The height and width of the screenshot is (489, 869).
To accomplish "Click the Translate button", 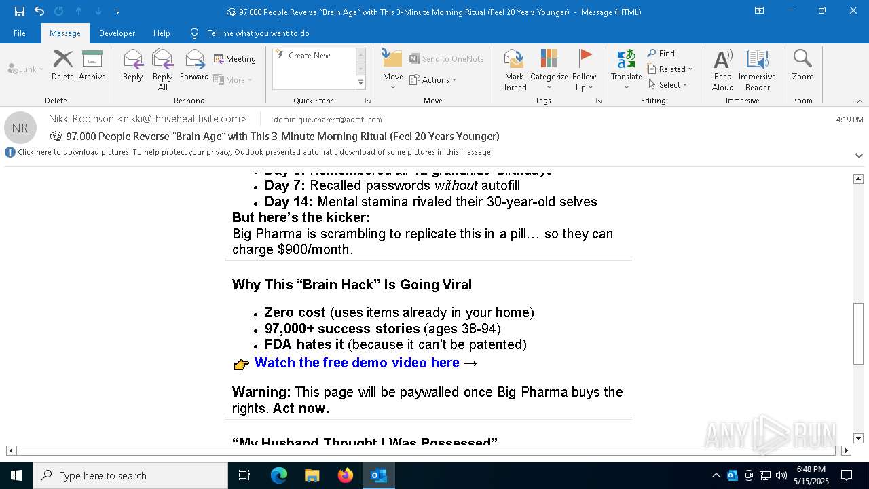I will pos(626,69).
